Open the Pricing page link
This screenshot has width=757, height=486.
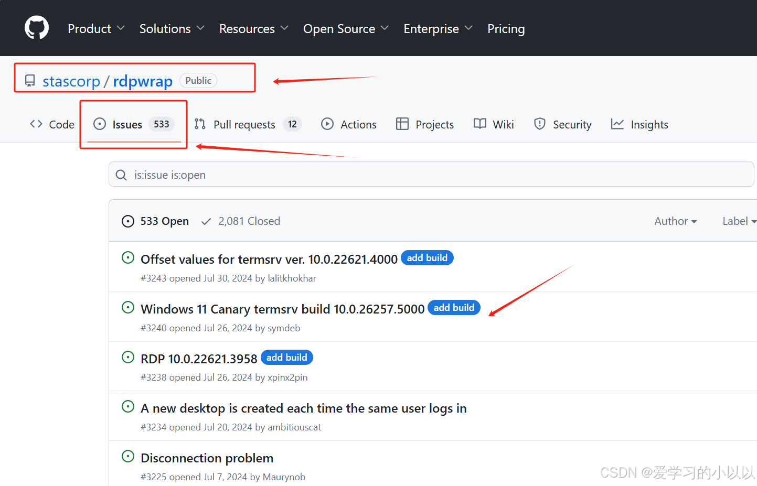point(506,28)
